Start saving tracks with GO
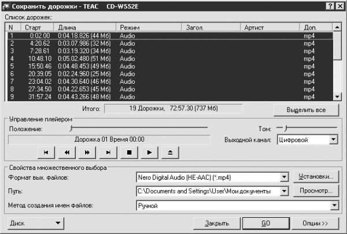 point(266,223)
